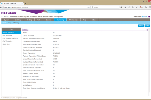This screenshot has width=151, height=100.
Task: Click the Maximum VLAN Entries value 256
Action: click(54, 76)
